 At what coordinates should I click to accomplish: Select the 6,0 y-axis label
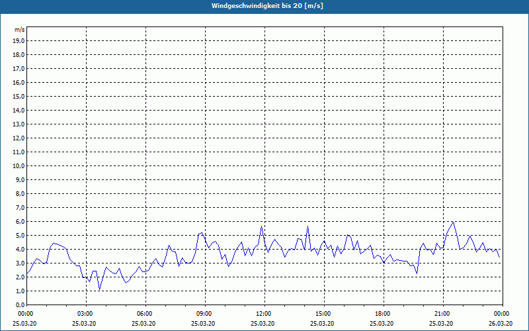(x=20, y=222)
